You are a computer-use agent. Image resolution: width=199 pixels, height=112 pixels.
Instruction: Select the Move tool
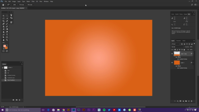tap(3, 16)
